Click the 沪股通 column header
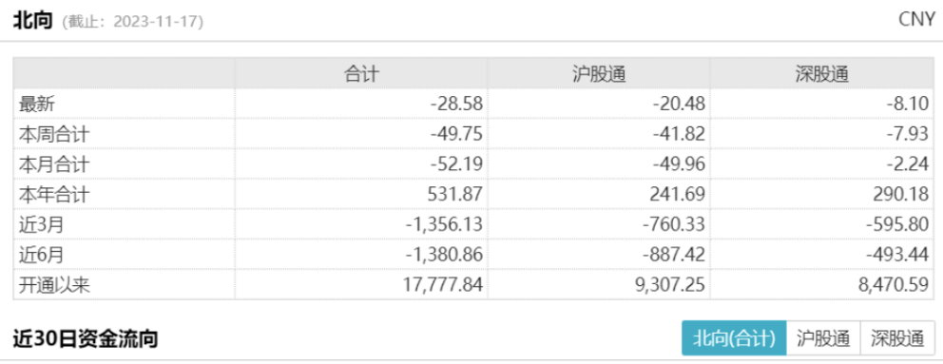 click(598, 74)
